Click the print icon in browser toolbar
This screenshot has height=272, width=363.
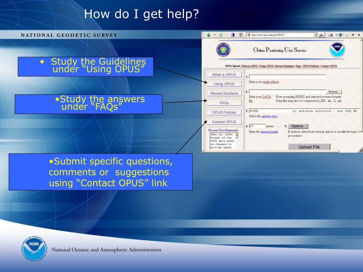coord(331,35)
